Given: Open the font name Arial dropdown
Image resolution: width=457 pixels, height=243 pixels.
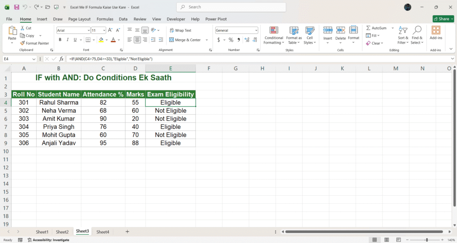Looking at the screenshot, I should coord(89,30).
